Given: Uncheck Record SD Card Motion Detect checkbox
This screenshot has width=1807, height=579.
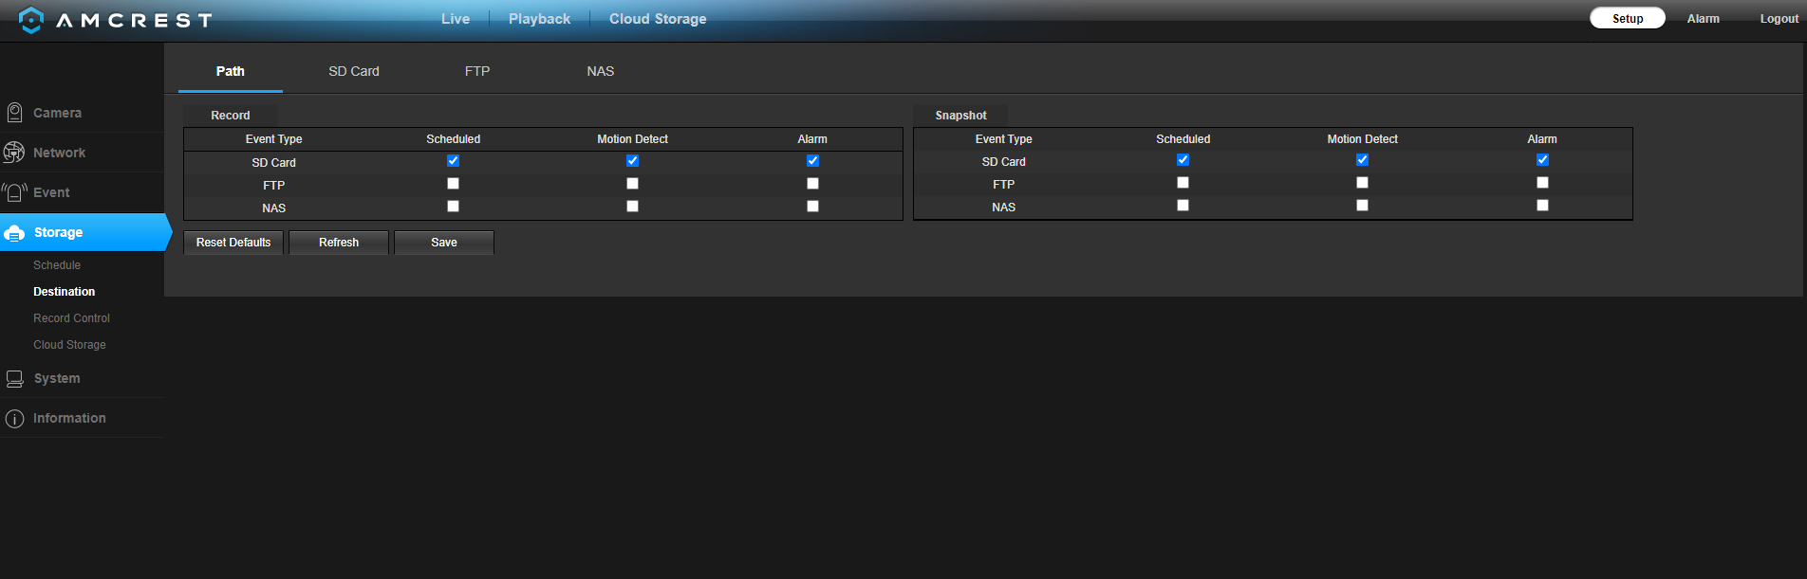Looking at the screenshot, I should 632,161.
